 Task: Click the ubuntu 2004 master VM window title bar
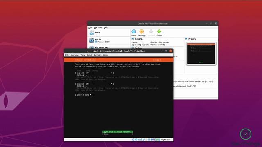(x=118, y=51)
